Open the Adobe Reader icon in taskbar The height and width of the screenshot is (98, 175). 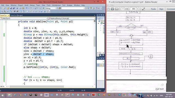point(93,95)
